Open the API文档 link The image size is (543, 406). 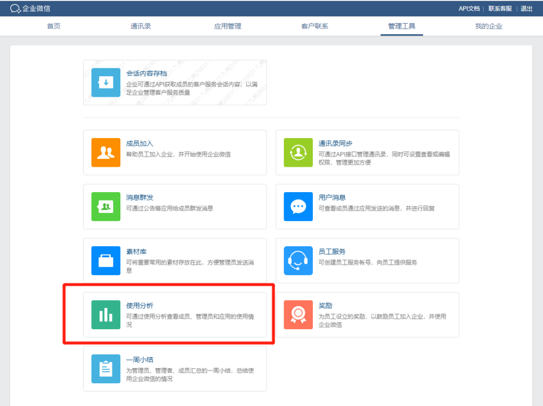coord(469,8)
